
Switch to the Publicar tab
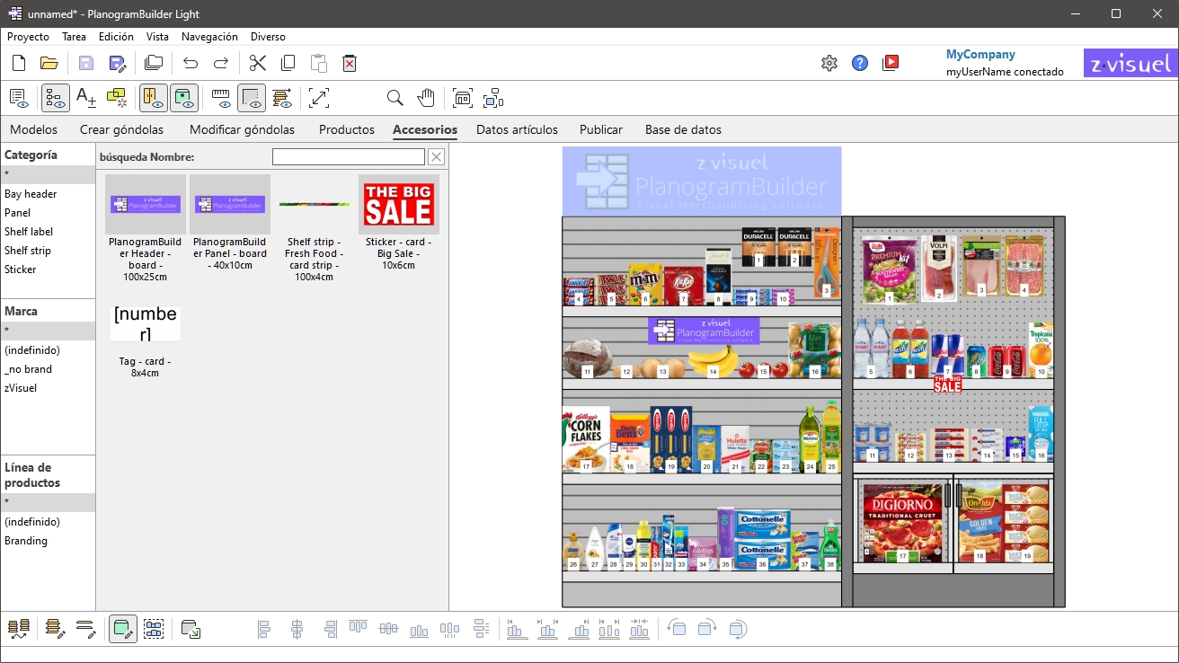coord(601,129)
